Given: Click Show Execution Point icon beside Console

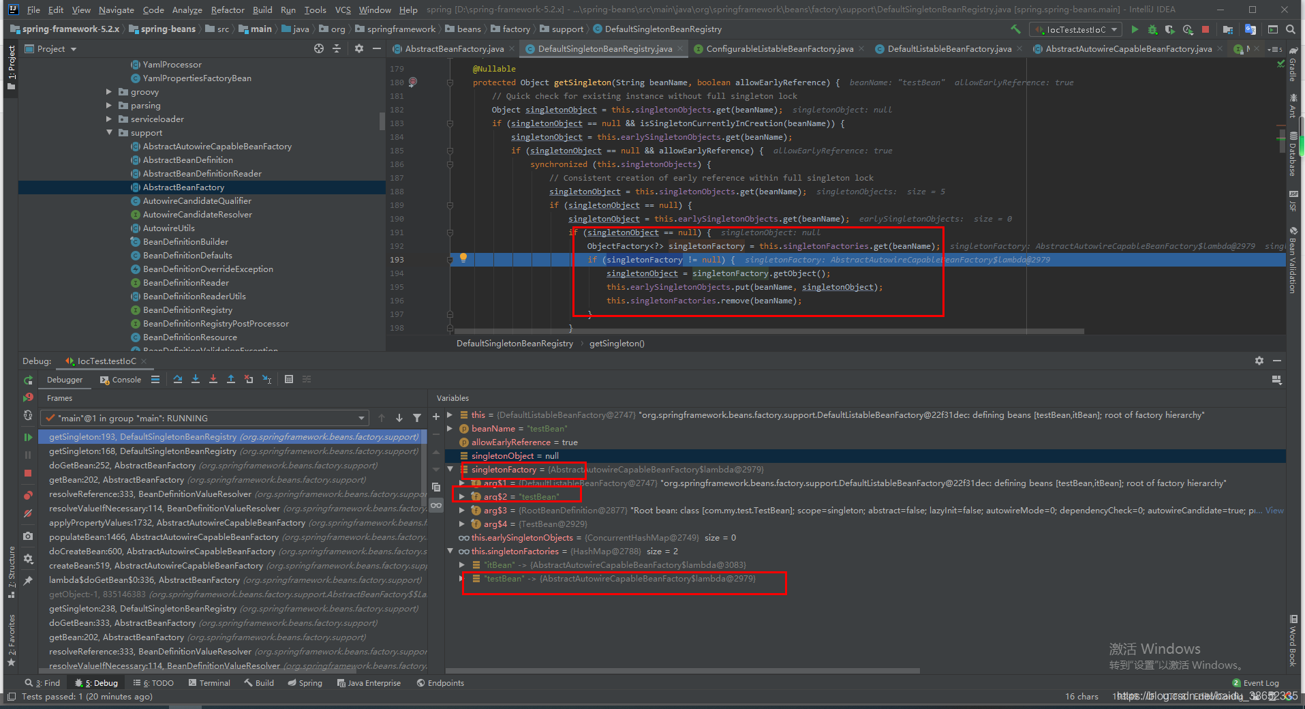Looking at the screenshot, I should (155, 379).
